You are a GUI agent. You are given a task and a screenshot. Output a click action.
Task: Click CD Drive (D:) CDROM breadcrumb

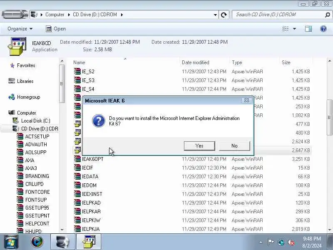pyautogui.click(x=95, y=15)
